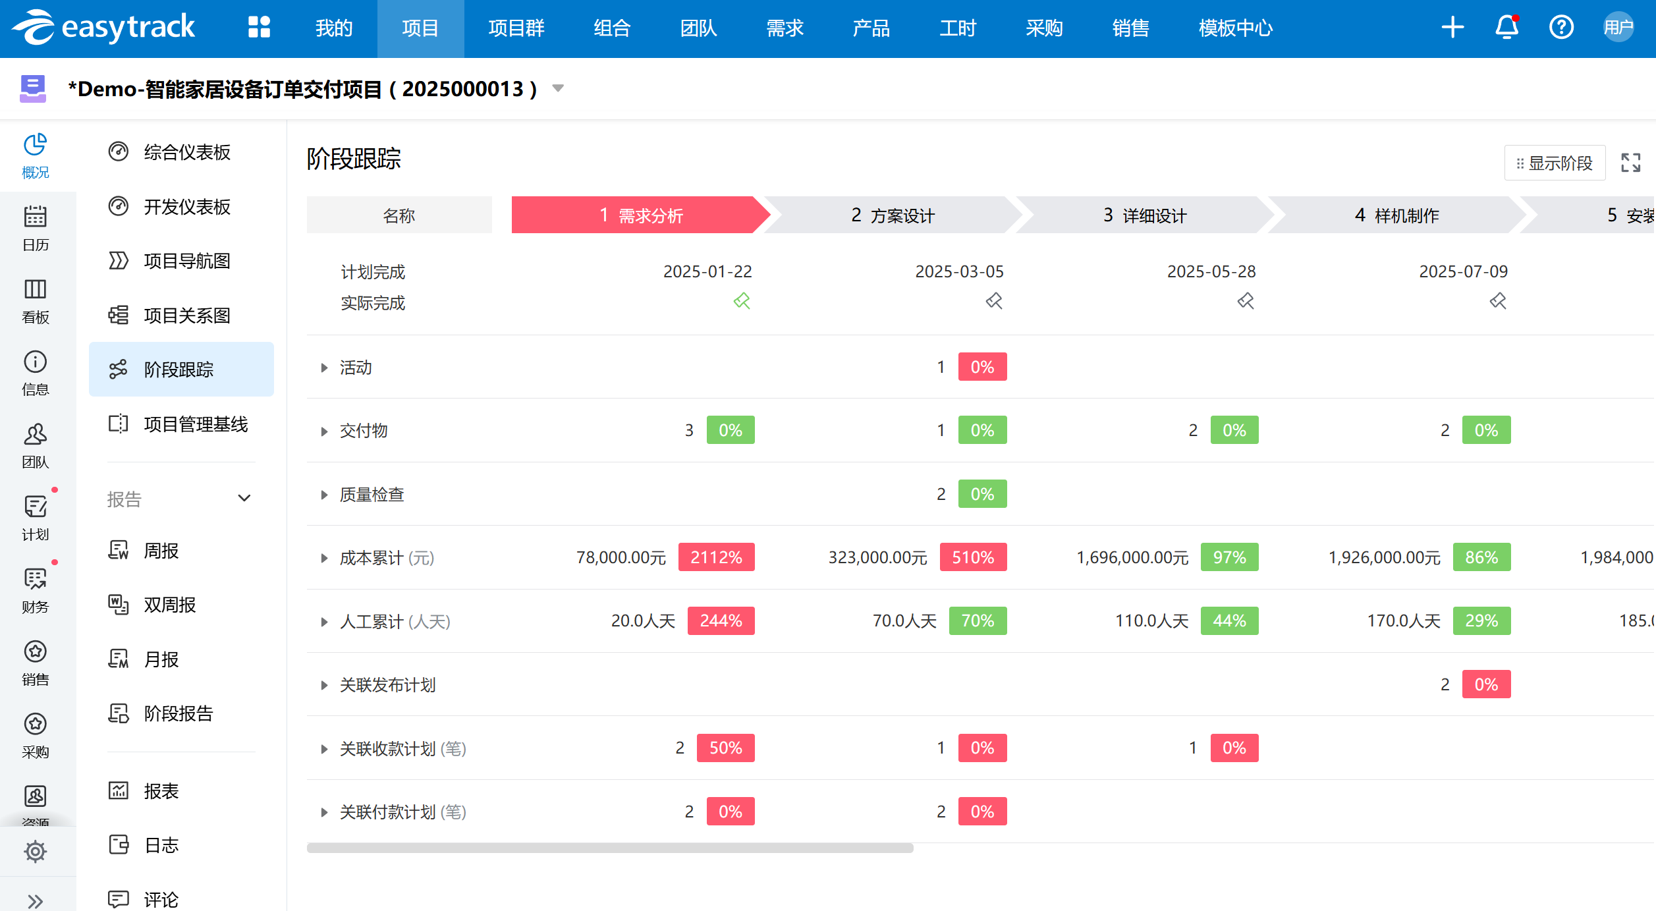This screenshot has width=1656, height=911.
Task: Open the project name dropdown arrow
Action: pos(558,88)
